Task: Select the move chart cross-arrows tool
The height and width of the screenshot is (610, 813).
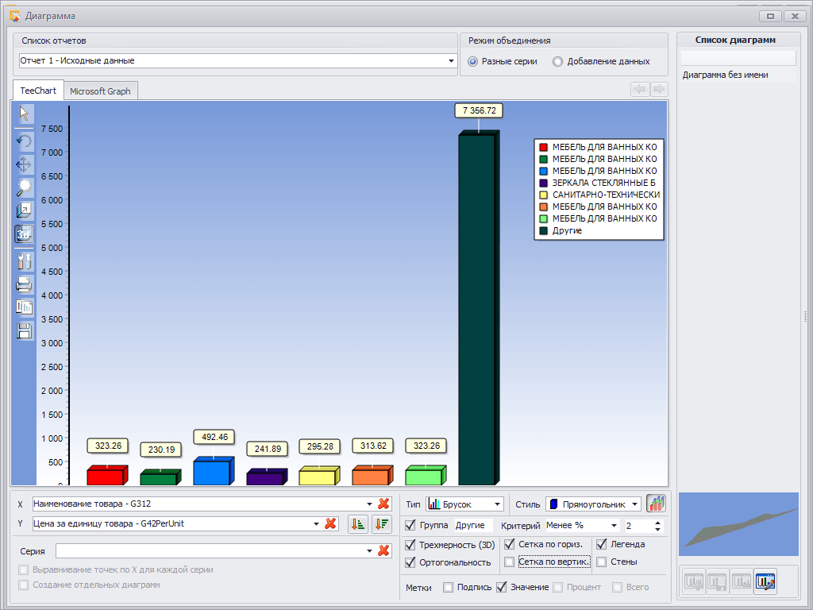Action: 24,165
